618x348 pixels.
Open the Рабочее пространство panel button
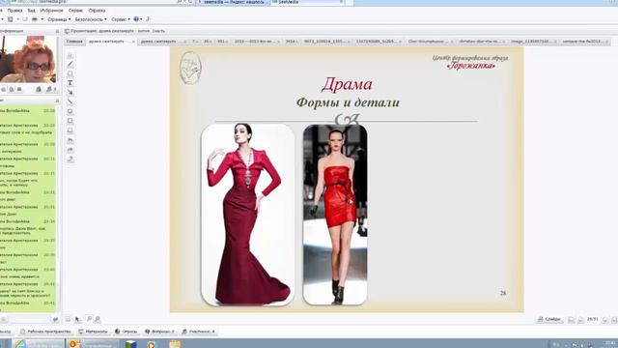pos(45,332)
